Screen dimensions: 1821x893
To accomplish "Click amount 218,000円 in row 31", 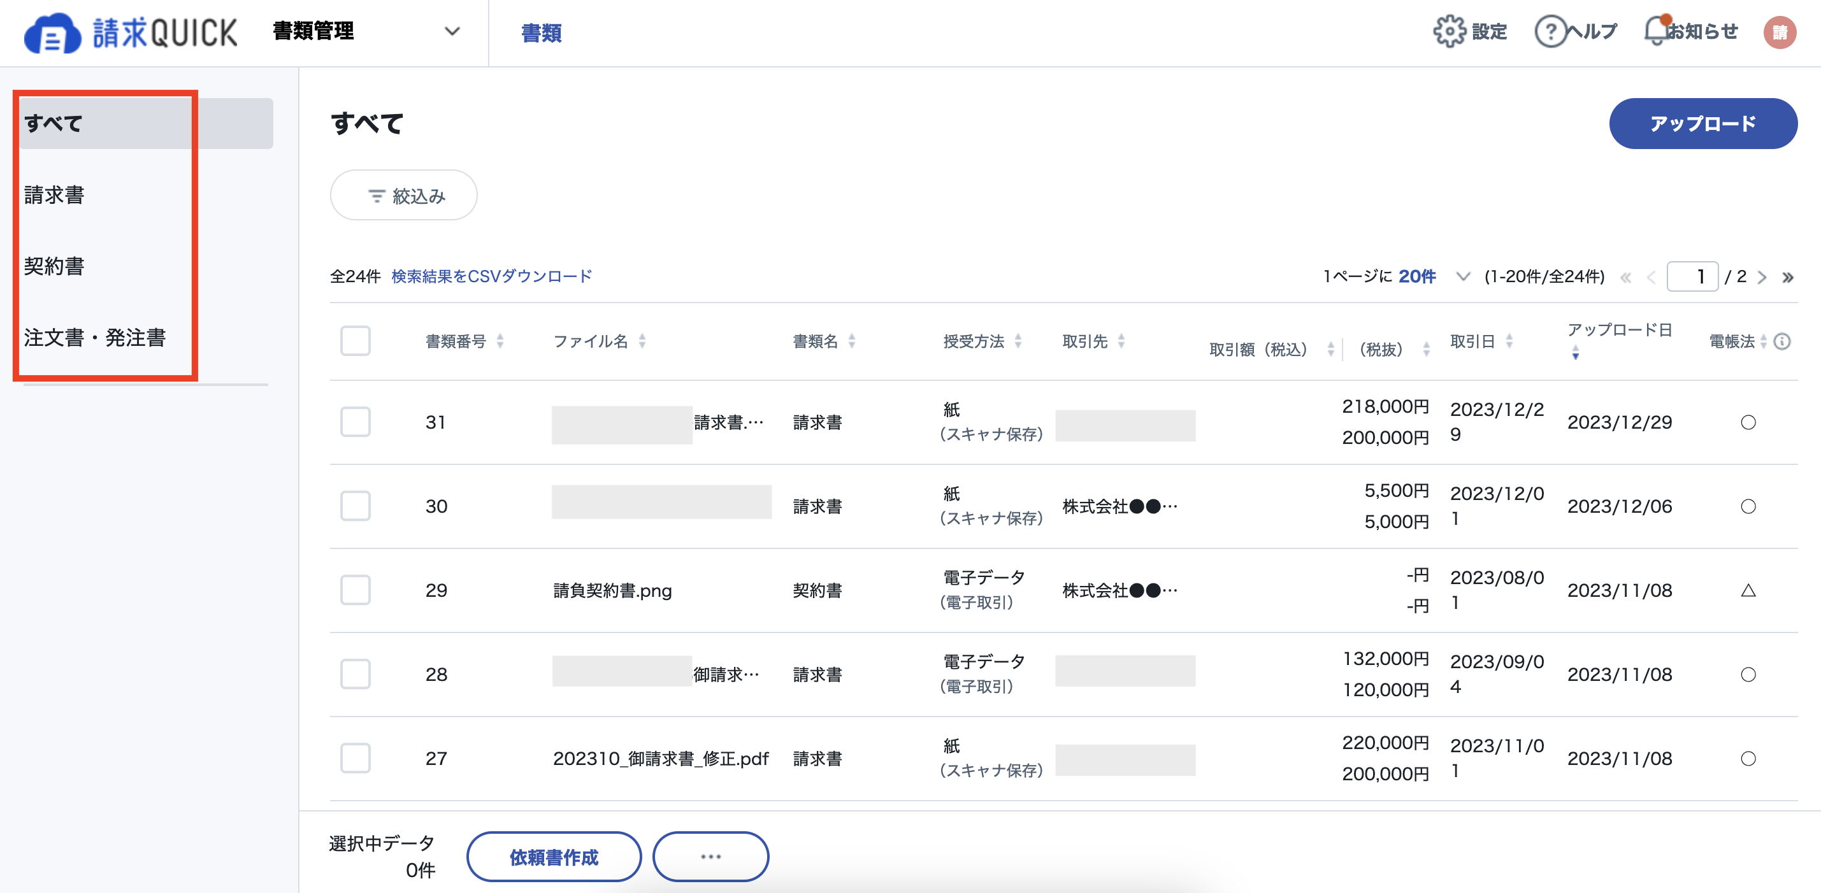I will tap(1385, 407).
